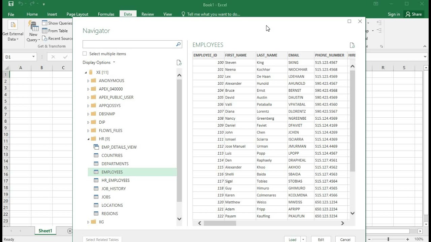Click the Load button

pyautogui.click(x=293, y=240)
